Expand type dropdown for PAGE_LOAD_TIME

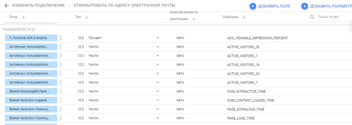pyautogui.click(x=157, y=118)
